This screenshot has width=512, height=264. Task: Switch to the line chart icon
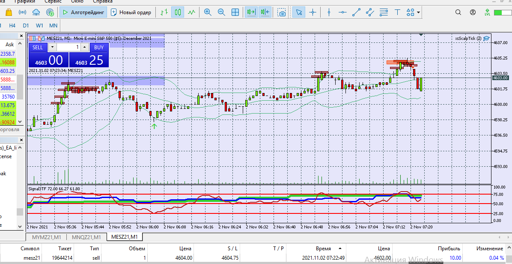(191, 12)
